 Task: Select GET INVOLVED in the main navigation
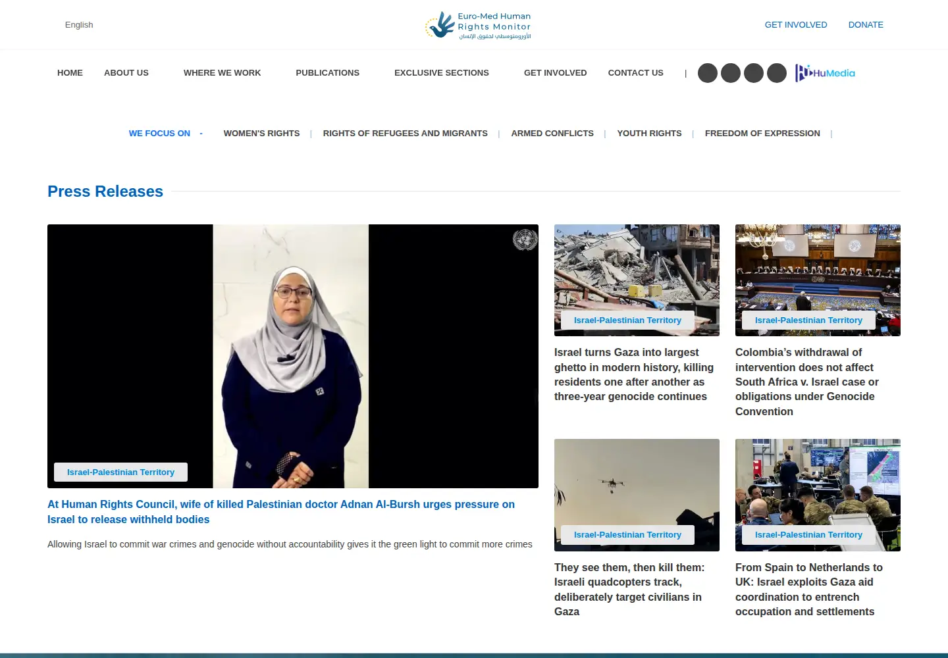click(555, 73)
